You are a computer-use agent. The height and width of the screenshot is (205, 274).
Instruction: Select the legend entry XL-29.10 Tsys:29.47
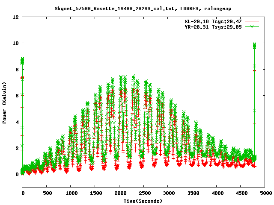coord(213,21)
